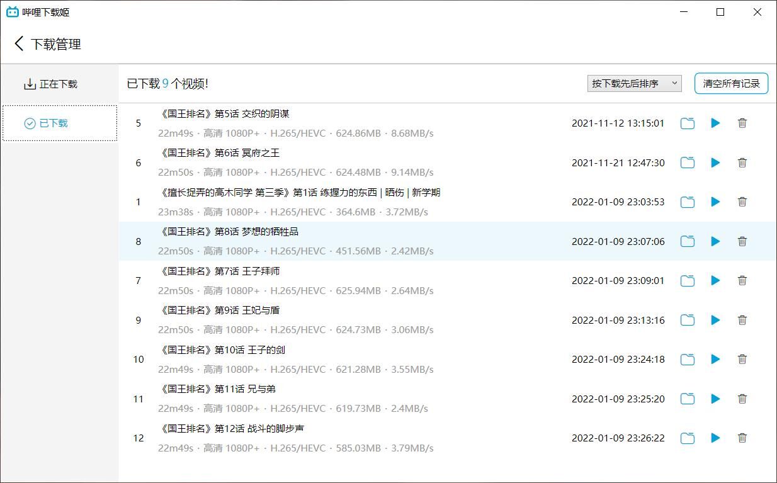This screenshot has width=777, height=483.
Task: Delete 第12话 战斗的脚步声 record
Action: (742, 438)
